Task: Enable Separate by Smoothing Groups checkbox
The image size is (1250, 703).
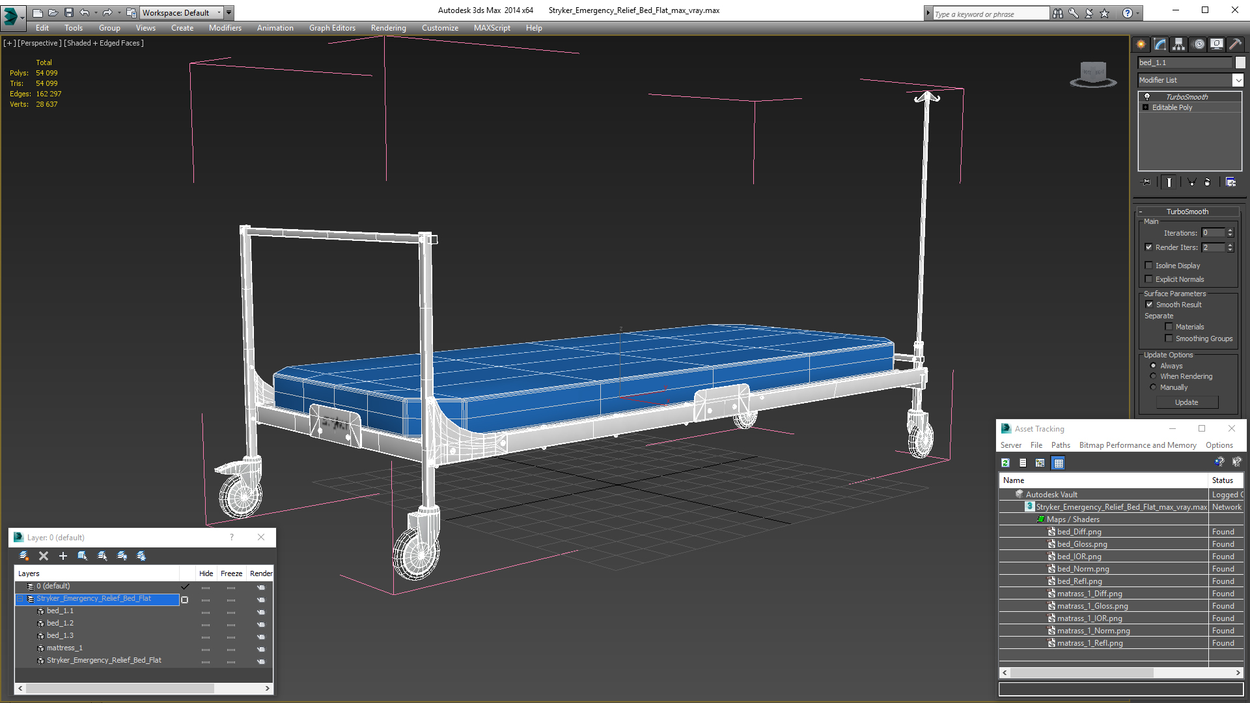Action: coord(1169,338)
